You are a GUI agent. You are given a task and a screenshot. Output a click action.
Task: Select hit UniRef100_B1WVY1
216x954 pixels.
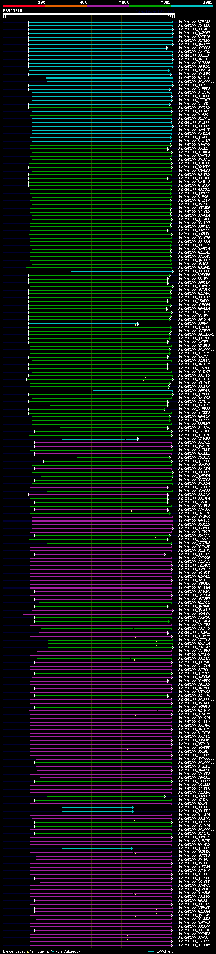194,118
